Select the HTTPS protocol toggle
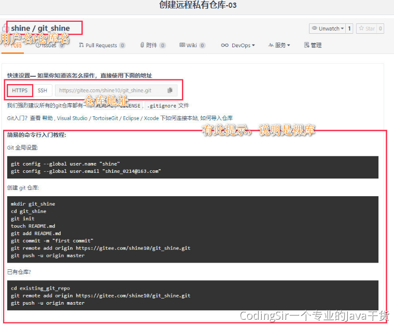The image size is (394, 327). [x=20, y=90]
